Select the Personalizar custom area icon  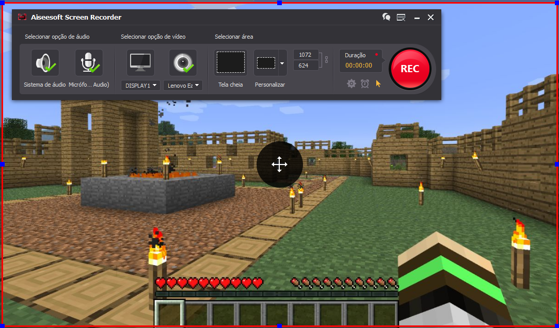tap(266, 63)
